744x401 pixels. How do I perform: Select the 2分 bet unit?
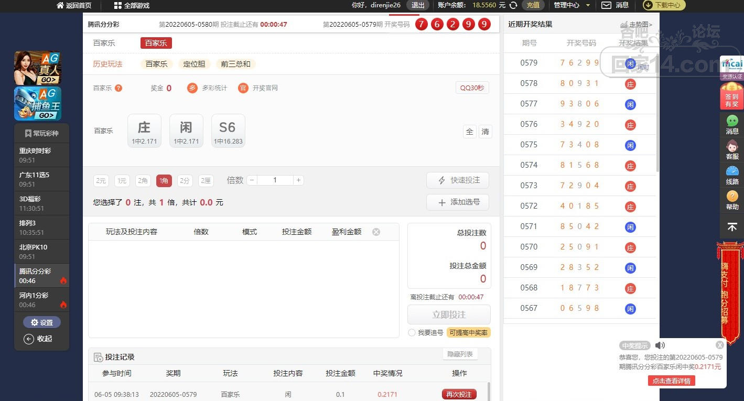(185, 181)
